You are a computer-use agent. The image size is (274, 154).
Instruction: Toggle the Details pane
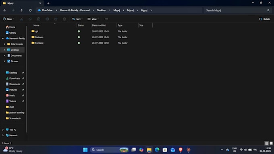[265, 19]
